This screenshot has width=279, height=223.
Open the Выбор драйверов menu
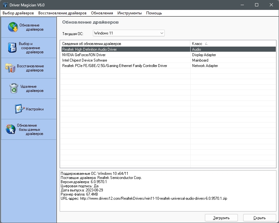[18, 13]
